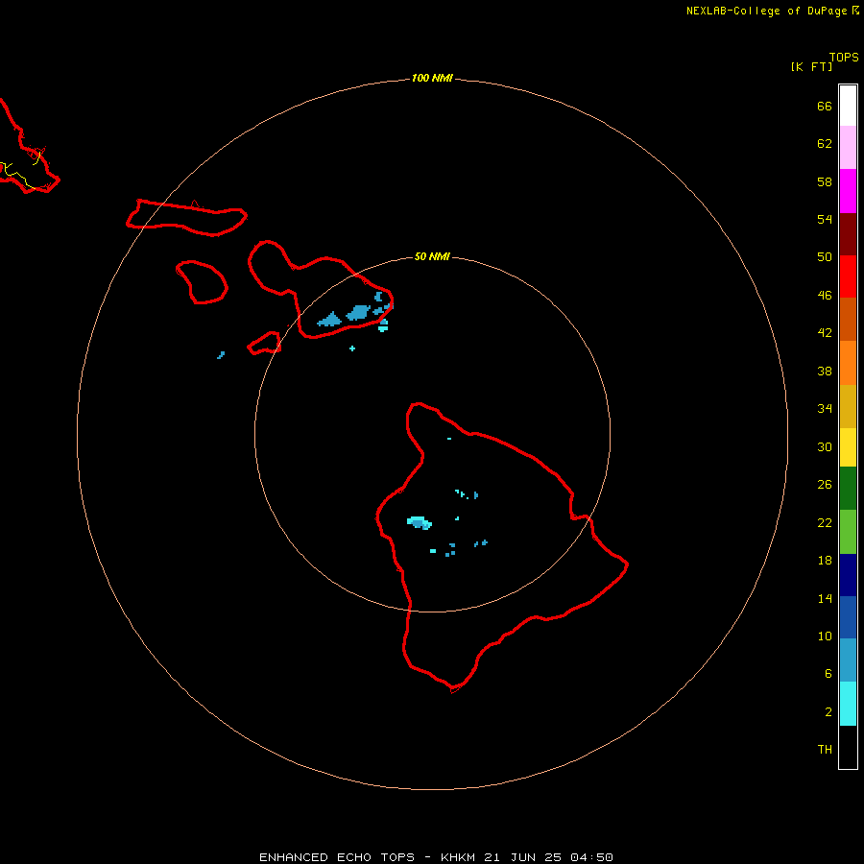The height and width of the screenshot is (864, 864).
Task: Click the tiny cyan echo in northern Big Island
Action: (x=449, y=439)
